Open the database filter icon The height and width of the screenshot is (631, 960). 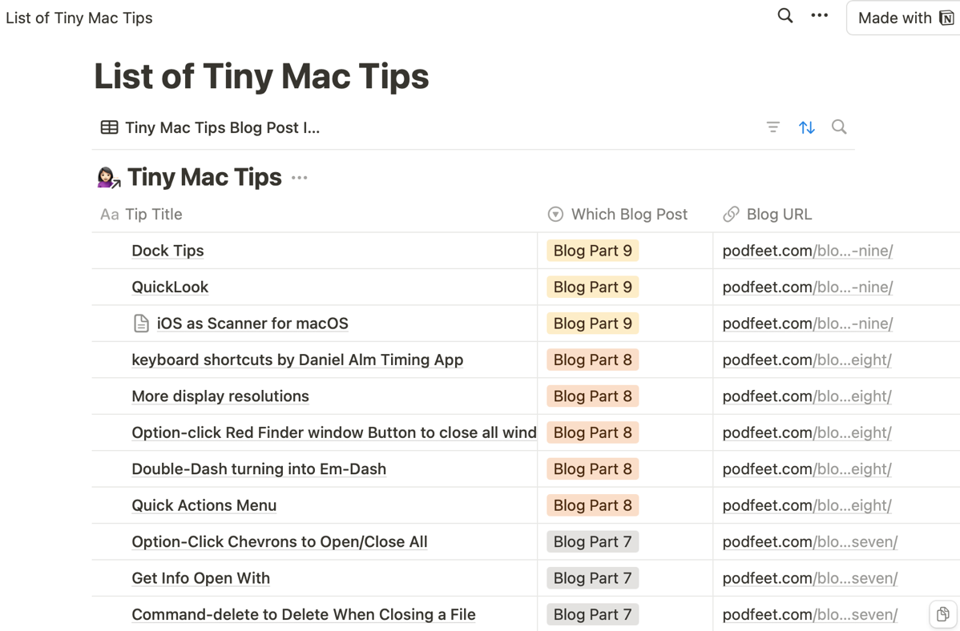[772, 127]
